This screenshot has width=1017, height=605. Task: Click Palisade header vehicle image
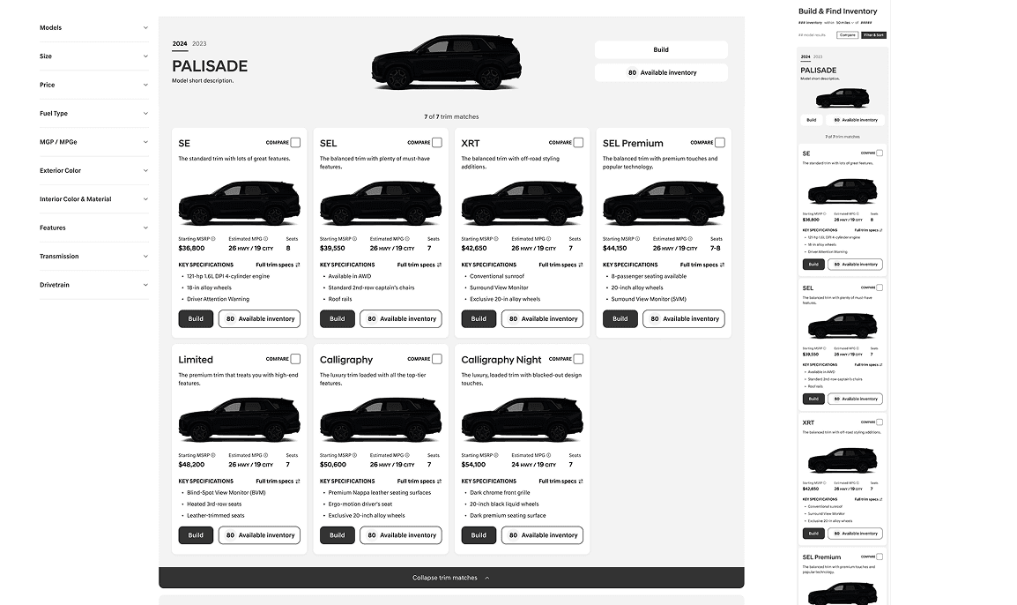446,63
